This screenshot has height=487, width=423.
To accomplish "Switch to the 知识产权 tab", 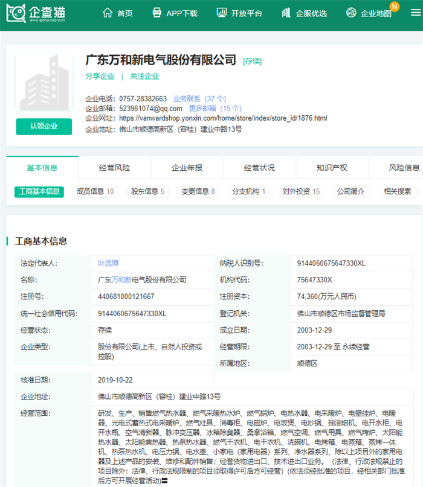I will pyautogui.click(x=332, y=168).
